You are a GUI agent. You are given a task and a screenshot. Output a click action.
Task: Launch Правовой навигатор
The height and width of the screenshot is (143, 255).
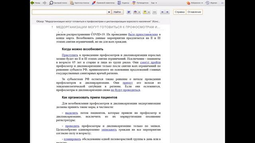pyautogui.click(x=103, y=3)
